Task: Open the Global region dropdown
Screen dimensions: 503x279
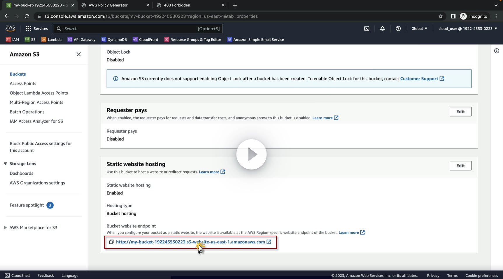Action: 419,29
